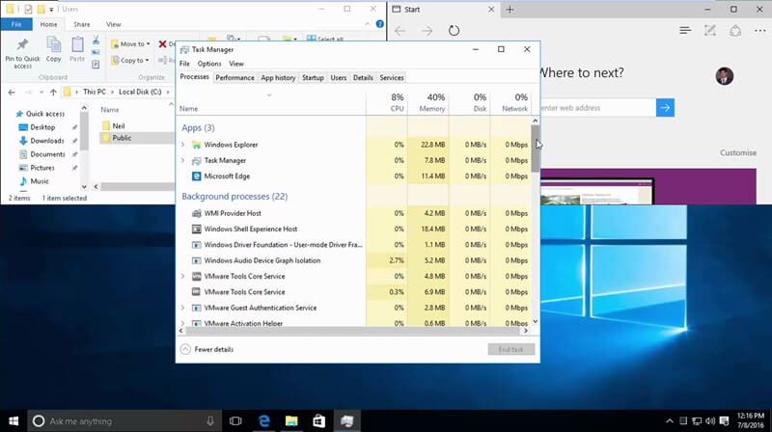
Task: Click the Cortana microphone icon
Action: pyautogui.click(x=210, y=421)
